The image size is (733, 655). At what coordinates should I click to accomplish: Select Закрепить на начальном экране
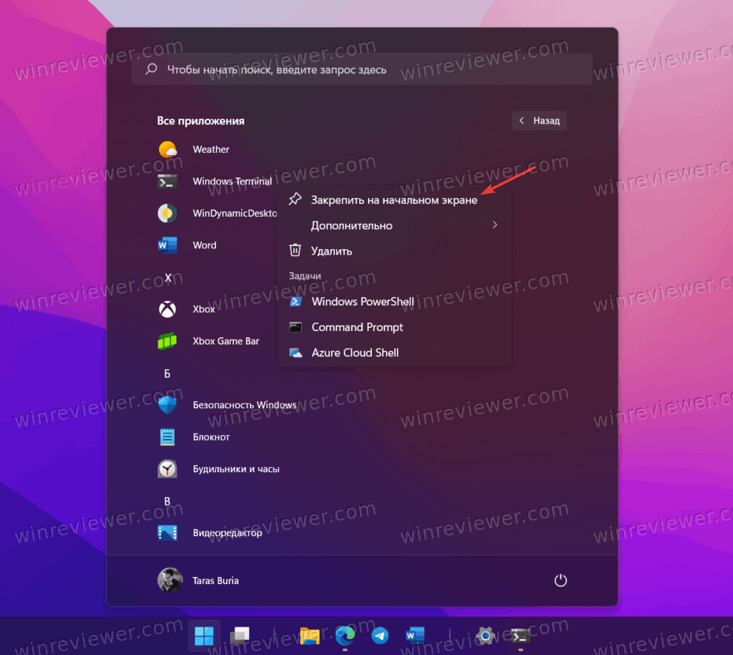click(394, 200)
